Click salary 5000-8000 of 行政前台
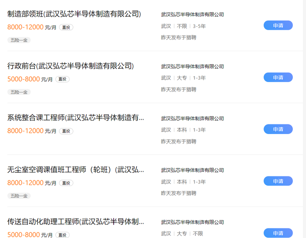This screenshot has height=238, width=306. pos(24,79)
